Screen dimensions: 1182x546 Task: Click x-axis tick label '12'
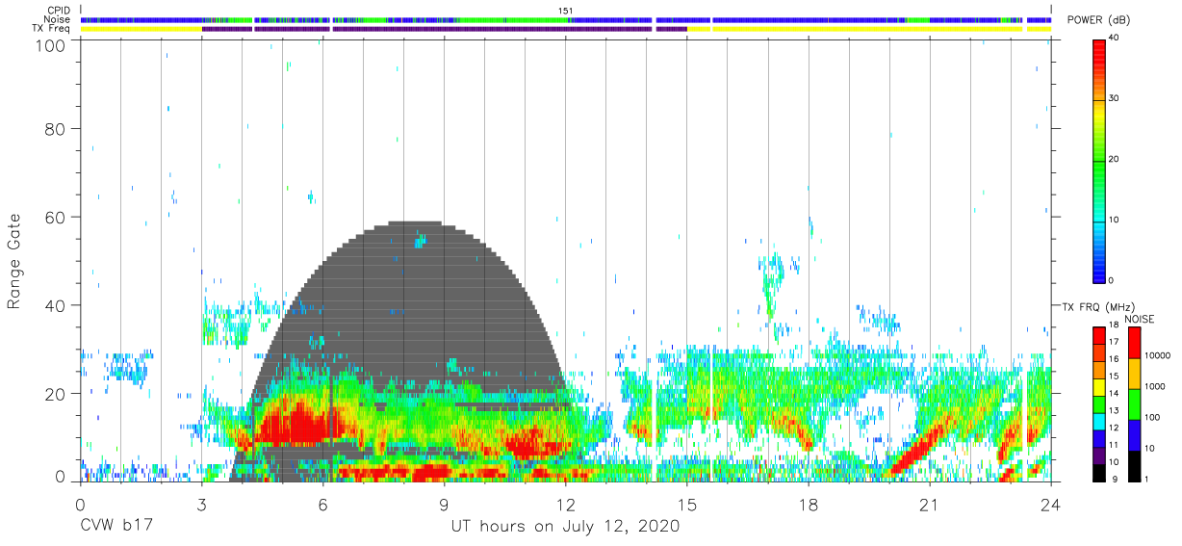pos(565,505)
